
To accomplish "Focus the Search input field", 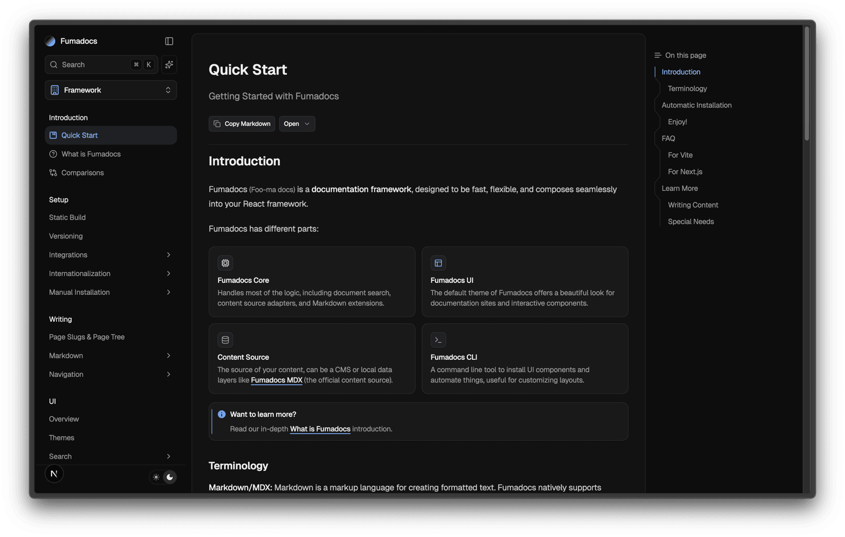I will [x=94, y=64].
